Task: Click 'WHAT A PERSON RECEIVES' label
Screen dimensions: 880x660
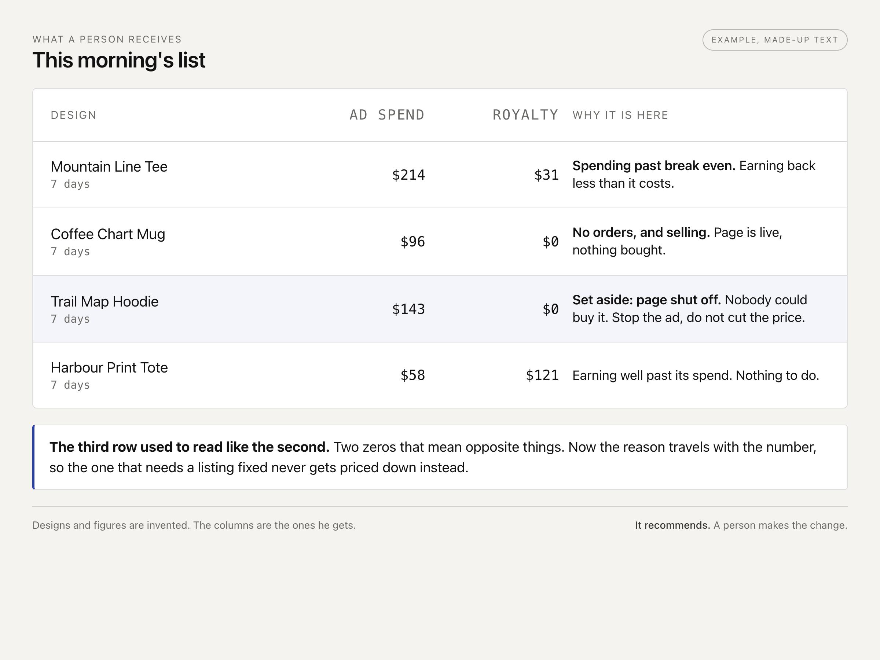Action: coord(107,39)
